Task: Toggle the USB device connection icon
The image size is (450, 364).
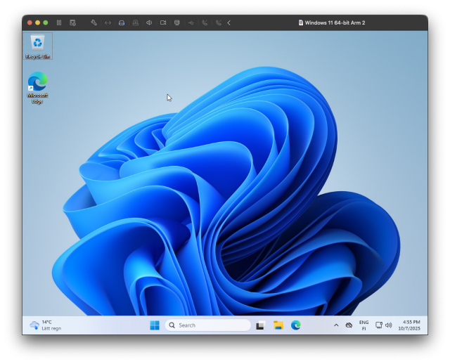Action: point(191,22)
